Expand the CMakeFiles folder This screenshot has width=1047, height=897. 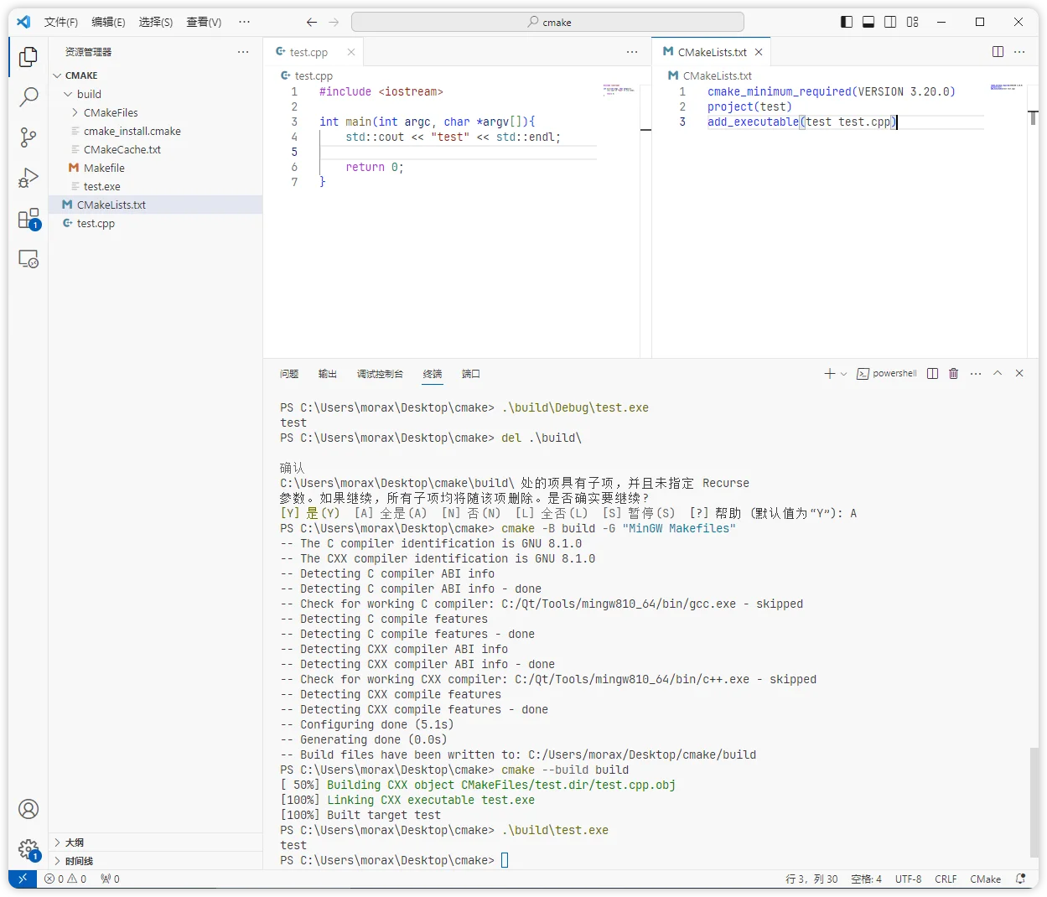point(75,112)
